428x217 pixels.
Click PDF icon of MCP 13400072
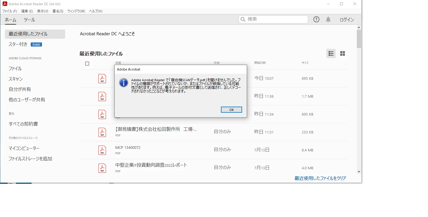pyautogui.click(x=102, y=150)
